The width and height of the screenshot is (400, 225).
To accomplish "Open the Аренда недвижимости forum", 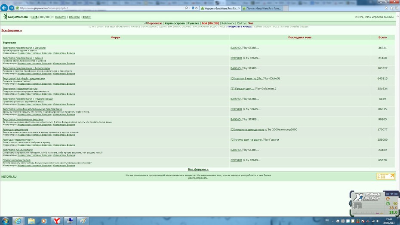I will (18, 139).
